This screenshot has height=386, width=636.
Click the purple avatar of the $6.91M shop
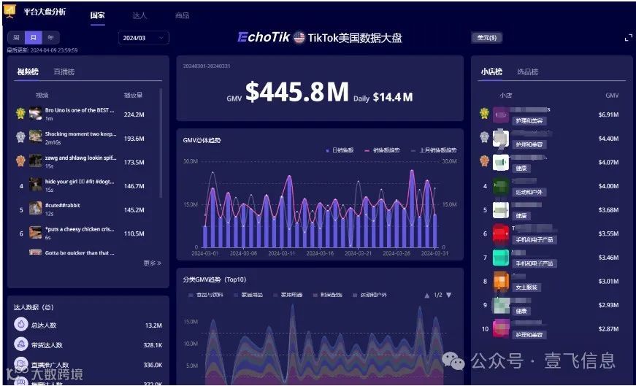coord(500,115)
